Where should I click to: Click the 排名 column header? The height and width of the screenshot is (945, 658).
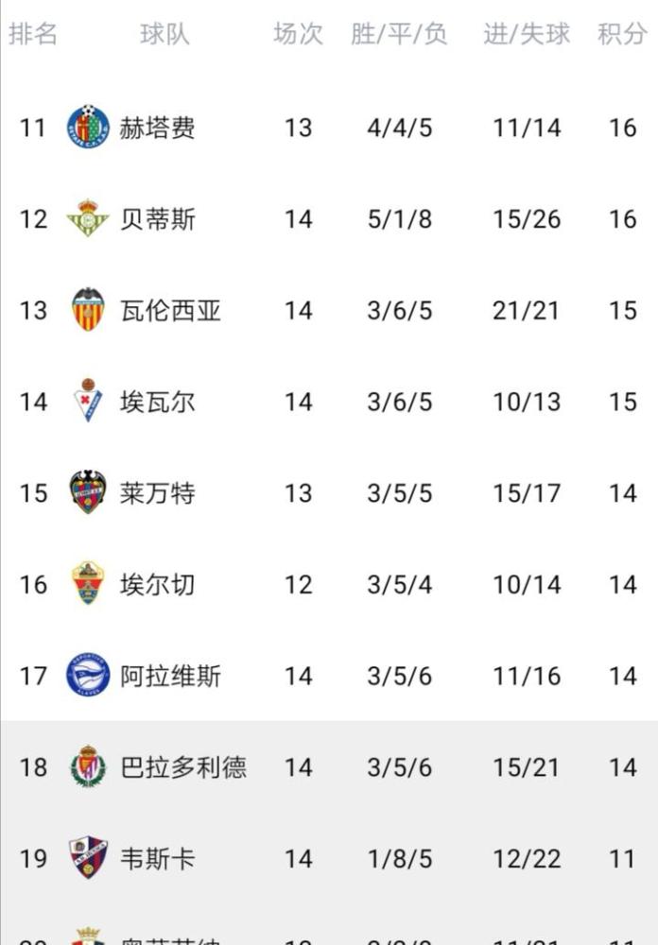[x=33, y=35]
